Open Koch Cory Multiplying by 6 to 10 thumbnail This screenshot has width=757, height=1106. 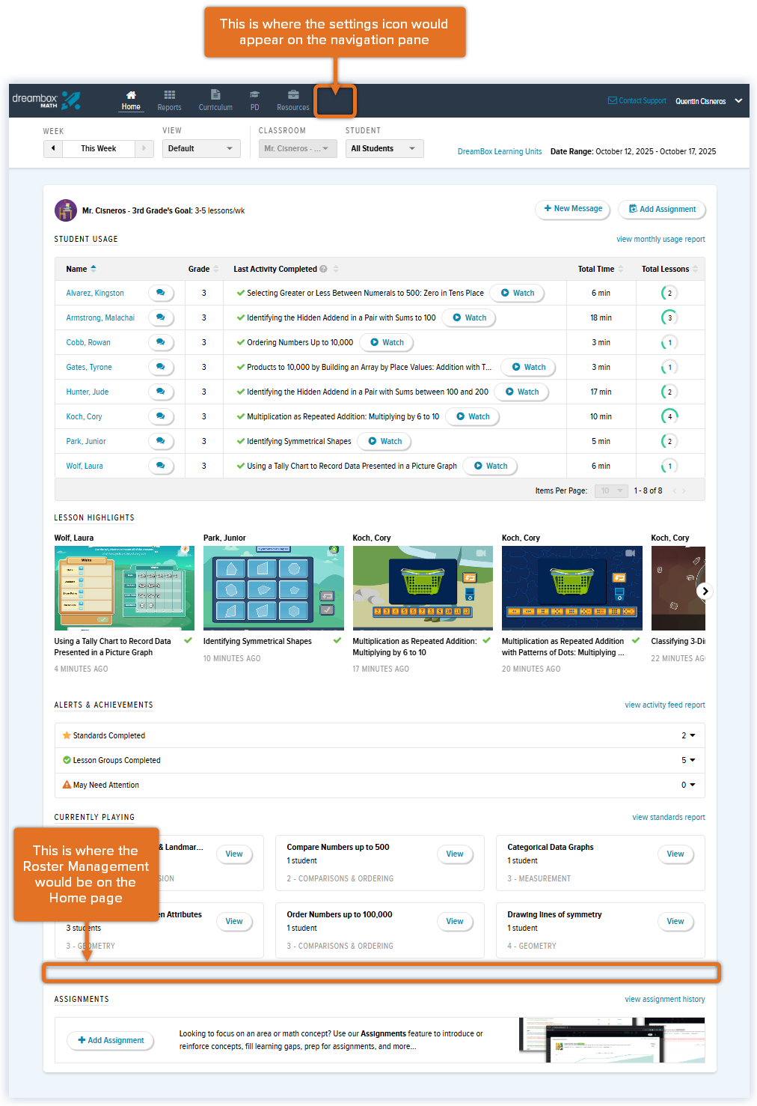pos(423,588)
